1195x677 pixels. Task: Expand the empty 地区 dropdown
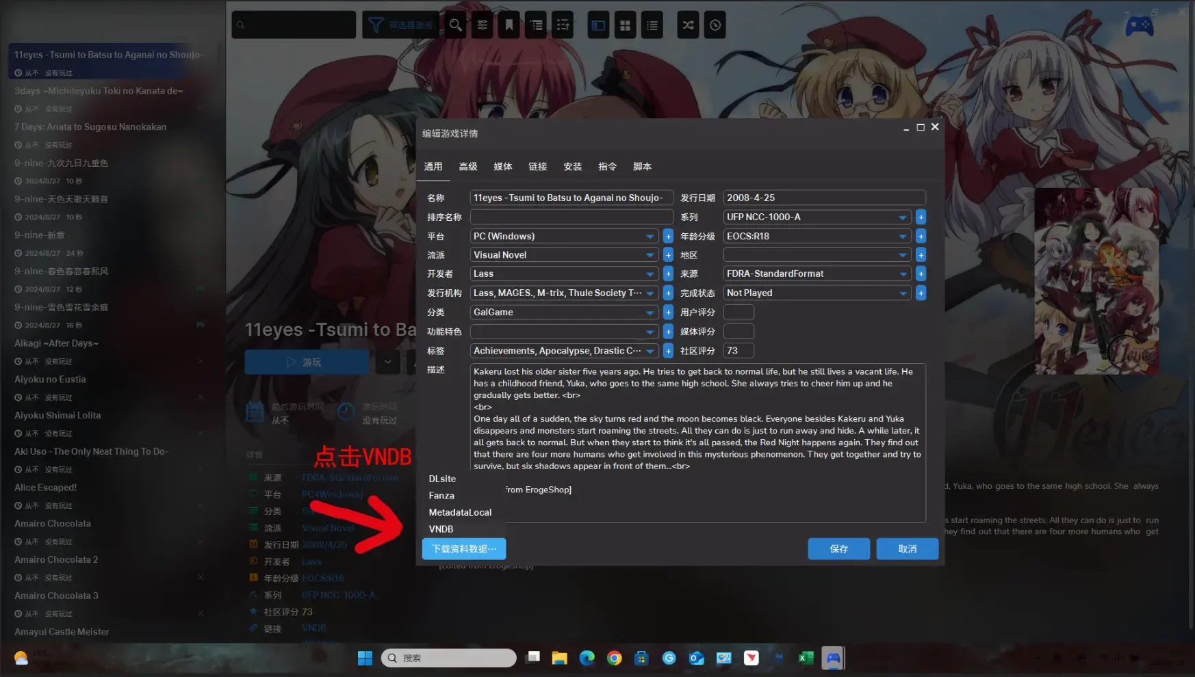903,255
